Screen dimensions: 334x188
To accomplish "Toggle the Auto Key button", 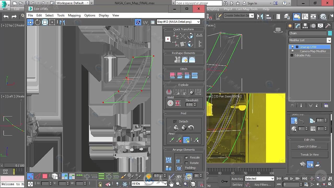I will (x=237, y=179).
